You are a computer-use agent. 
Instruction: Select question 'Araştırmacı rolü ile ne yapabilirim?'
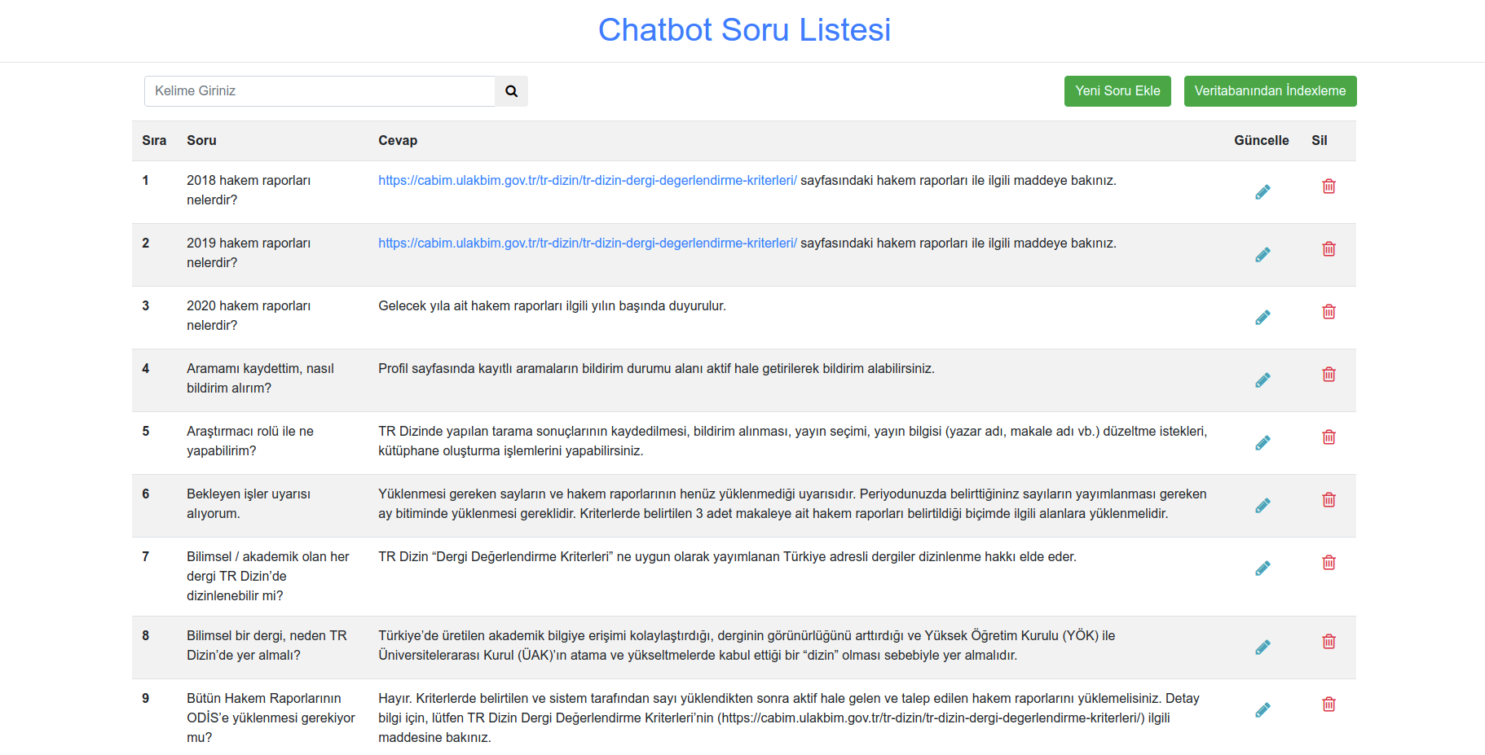250,441
